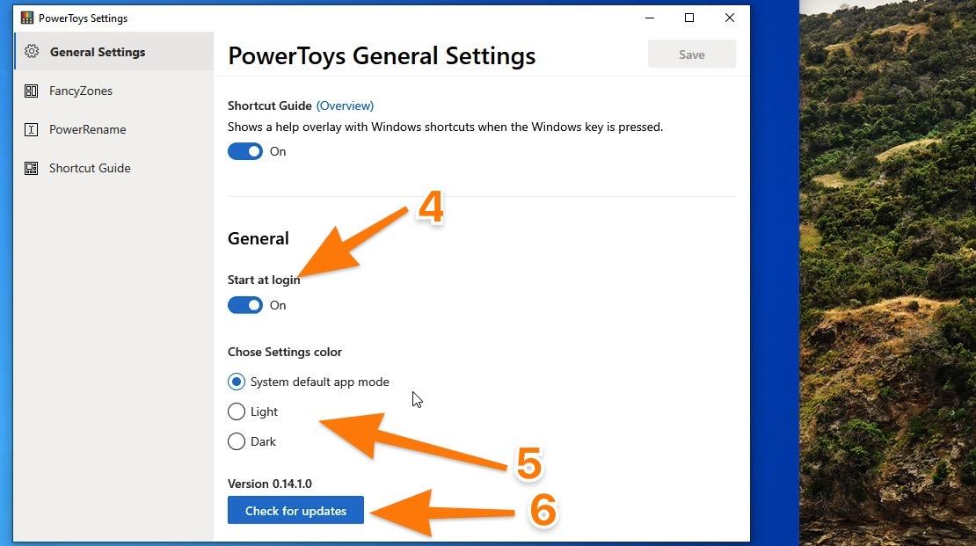The height and width of the screenshot is (546, 976).
Task: Click the FancyZones layout icon
Action: [31, 91]
